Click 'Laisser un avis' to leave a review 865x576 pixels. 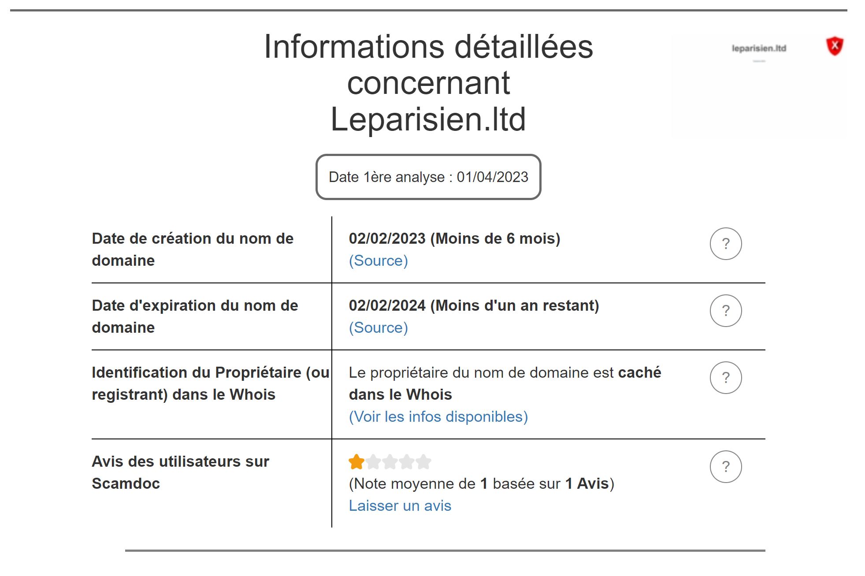(x=400, y=505)
